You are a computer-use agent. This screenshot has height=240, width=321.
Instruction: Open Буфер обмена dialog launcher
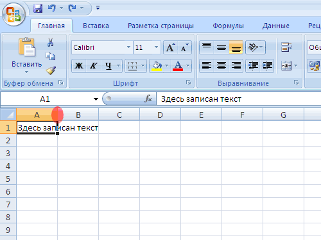pyautogui.click(x=61, y=83)
